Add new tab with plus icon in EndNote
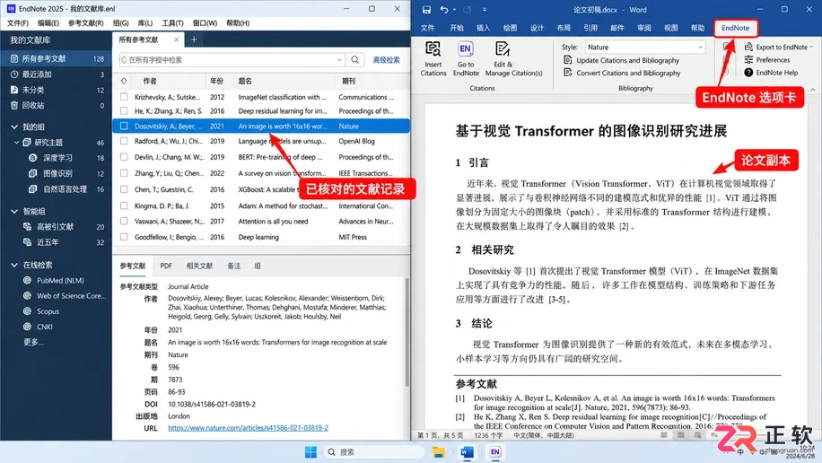 coord(194,39)
